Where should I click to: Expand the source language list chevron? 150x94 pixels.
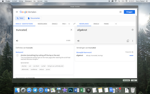tap(69, 24)
